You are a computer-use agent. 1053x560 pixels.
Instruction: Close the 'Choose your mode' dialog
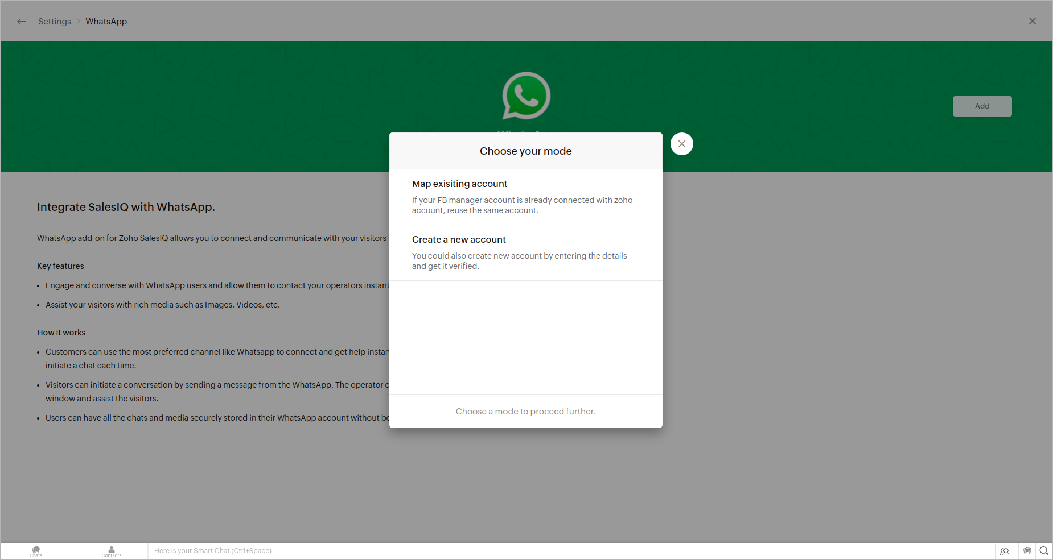point(682,144)
